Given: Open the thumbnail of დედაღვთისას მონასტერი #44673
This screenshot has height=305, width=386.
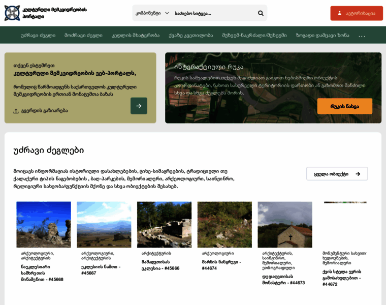Looking at the screenshot, I should coord(285,225).
